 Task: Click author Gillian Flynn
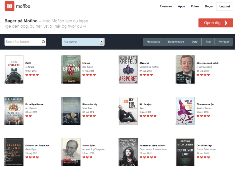tap(31, 149)
